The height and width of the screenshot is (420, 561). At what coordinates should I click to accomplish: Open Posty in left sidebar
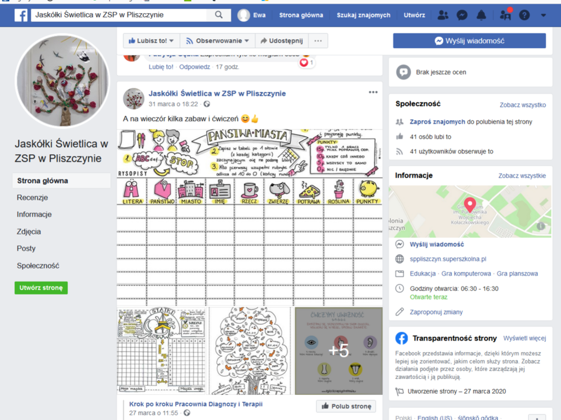[x=26, y=248]
